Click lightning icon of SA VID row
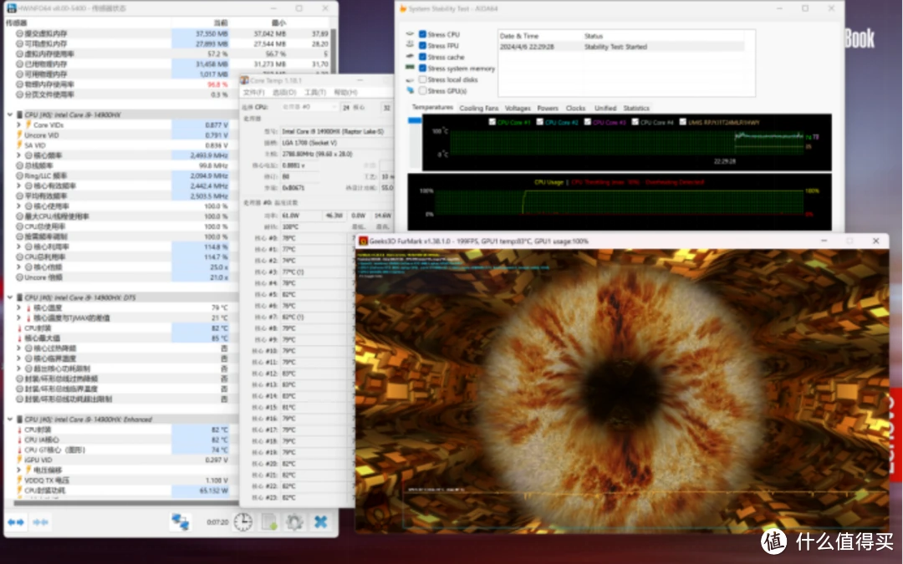903x564 pixels. [19, 145]
